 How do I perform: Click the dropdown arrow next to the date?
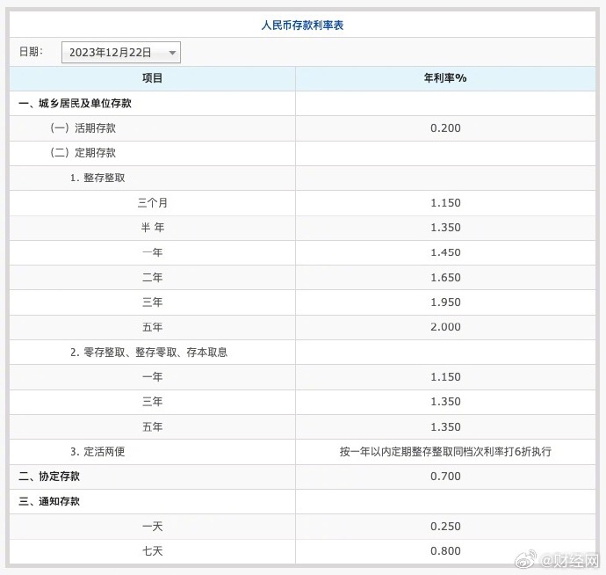(x=172, y=53)
